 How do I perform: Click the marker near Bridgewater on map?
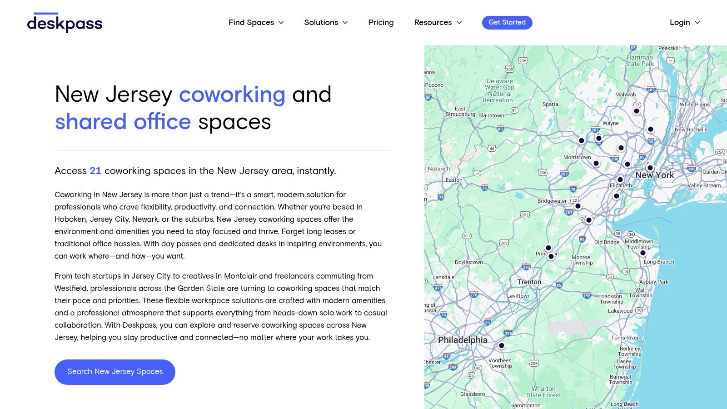[578, 206]
